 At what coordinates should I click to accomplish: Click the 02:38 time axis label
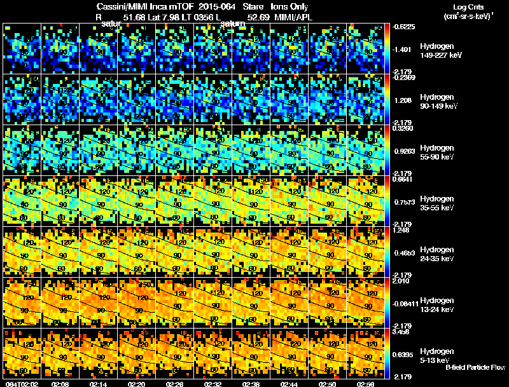point(251,384)
